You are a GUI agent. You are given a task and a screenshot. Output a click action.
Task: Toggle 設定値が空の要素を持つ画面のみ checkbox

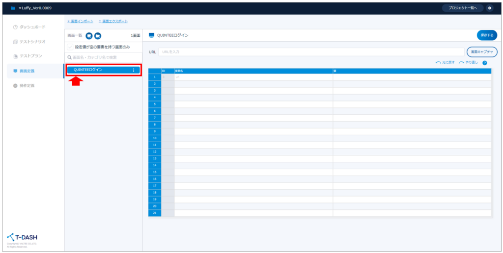pos(70,47)
